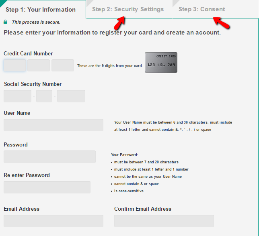
Task: Focus the Confirm Email Address field
Action: pyautogui.click(x=164, y=221)
